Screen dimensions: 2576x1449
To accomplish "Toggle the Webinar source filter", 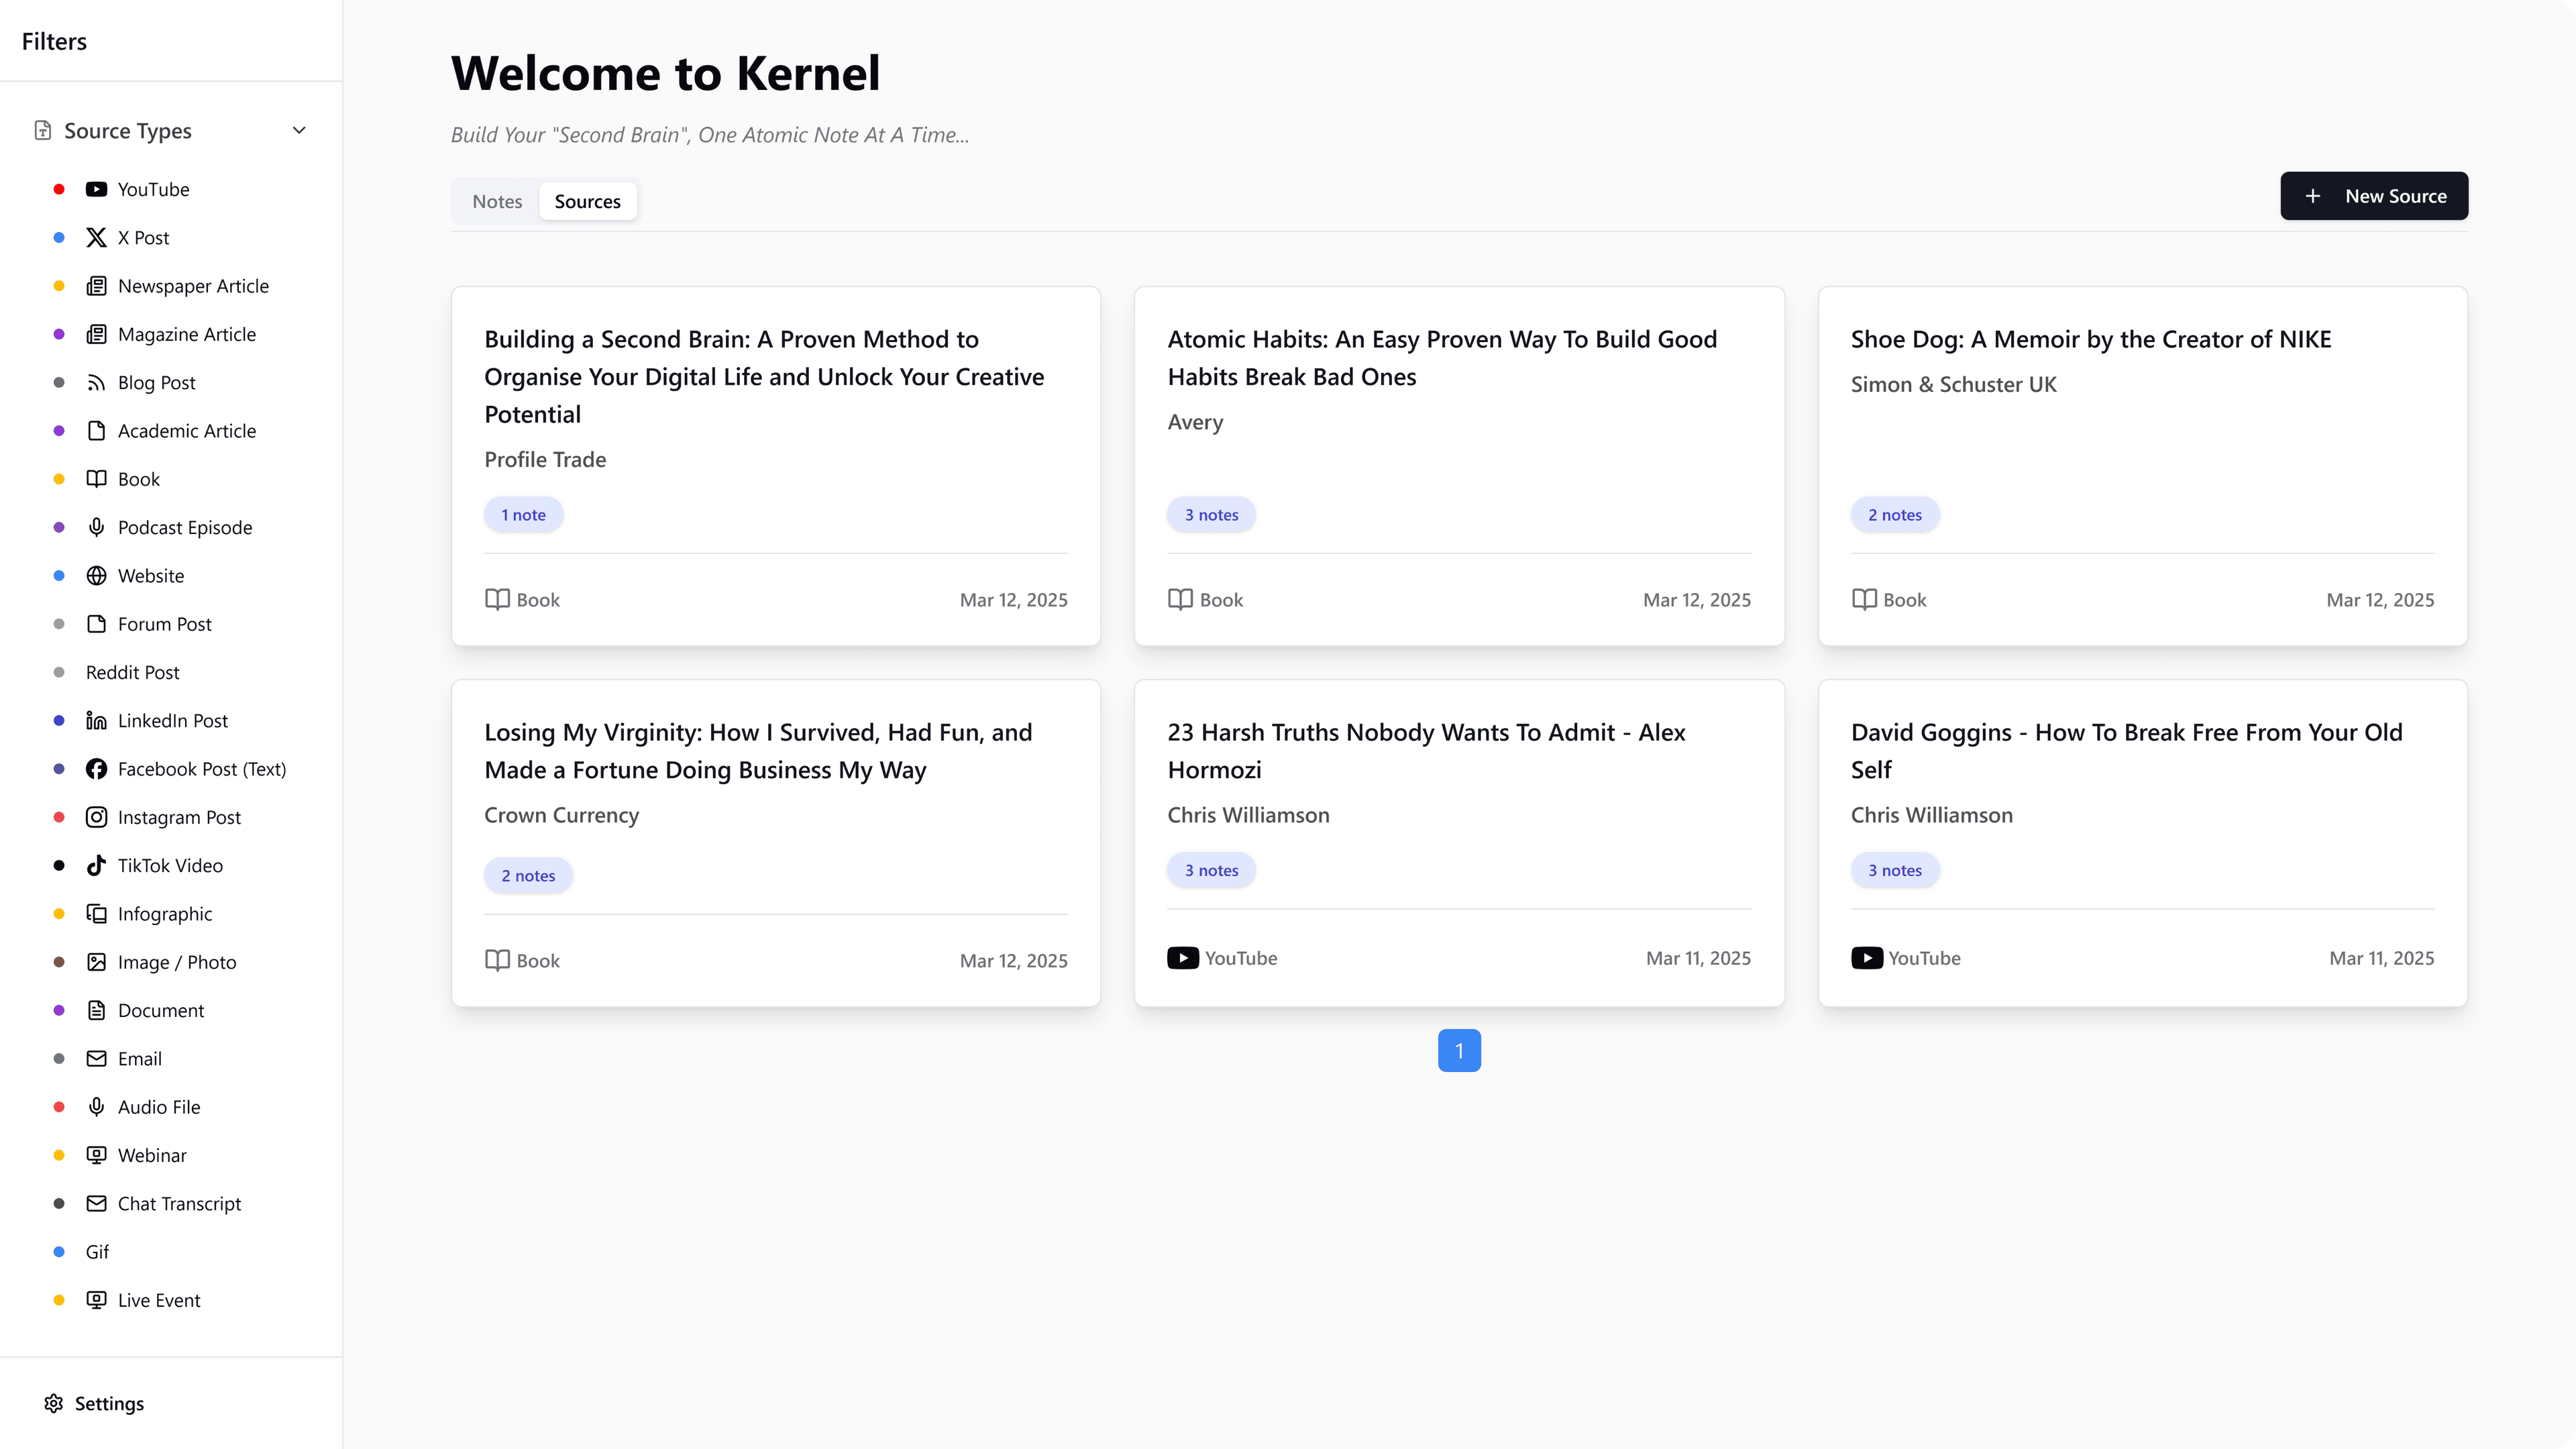I will (151, 1155).
